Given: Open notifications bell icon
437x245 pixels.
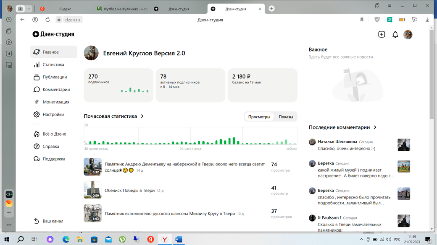Looking at the screenshot, I should 395,34.
